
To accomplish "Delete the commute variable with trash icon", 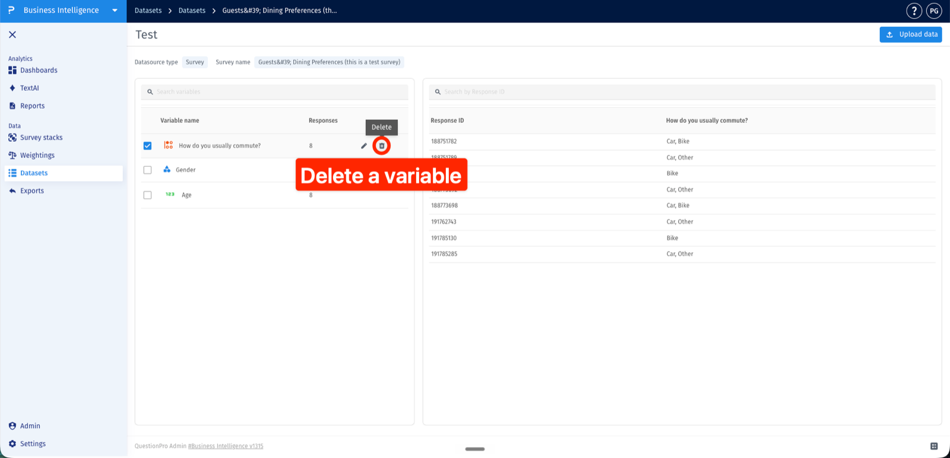I will coord(382,146).
